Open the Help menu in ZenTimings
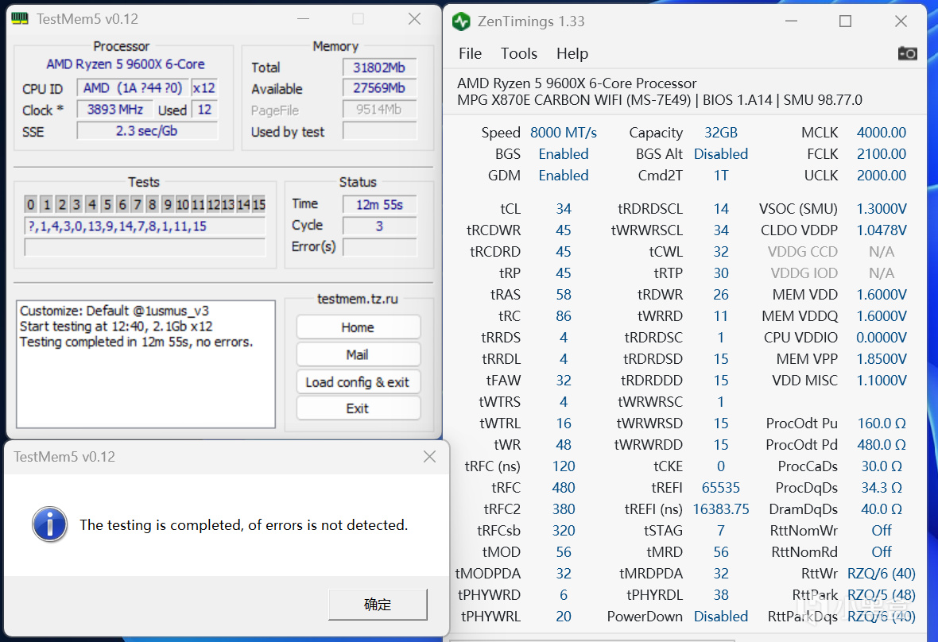The height and width of the screenshot is (642, 938). (572, 53)
